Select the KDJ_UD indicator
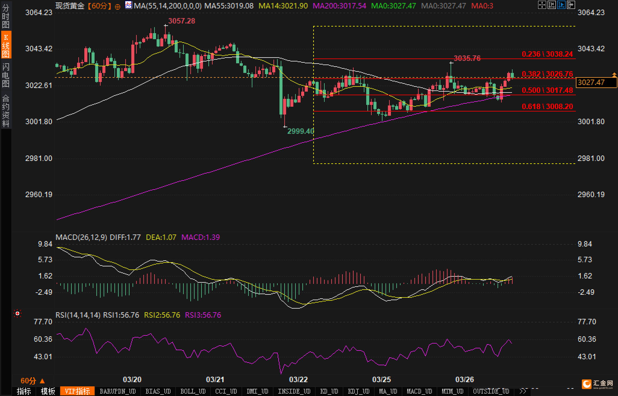 pos(359,391)
